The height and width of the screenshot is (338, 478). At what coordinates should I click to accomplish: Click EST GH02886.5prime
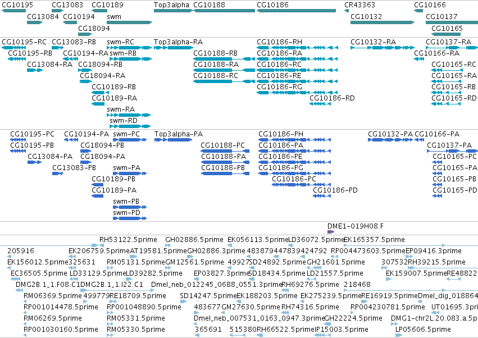(194, 240)
